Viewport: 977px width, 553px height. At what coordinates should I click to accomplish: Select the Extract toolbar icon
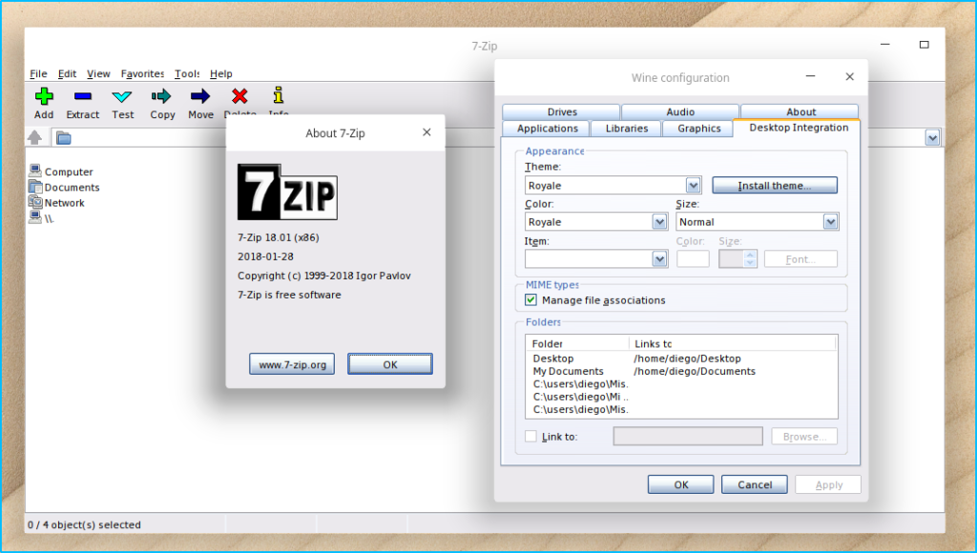click(x=83, y=96)
